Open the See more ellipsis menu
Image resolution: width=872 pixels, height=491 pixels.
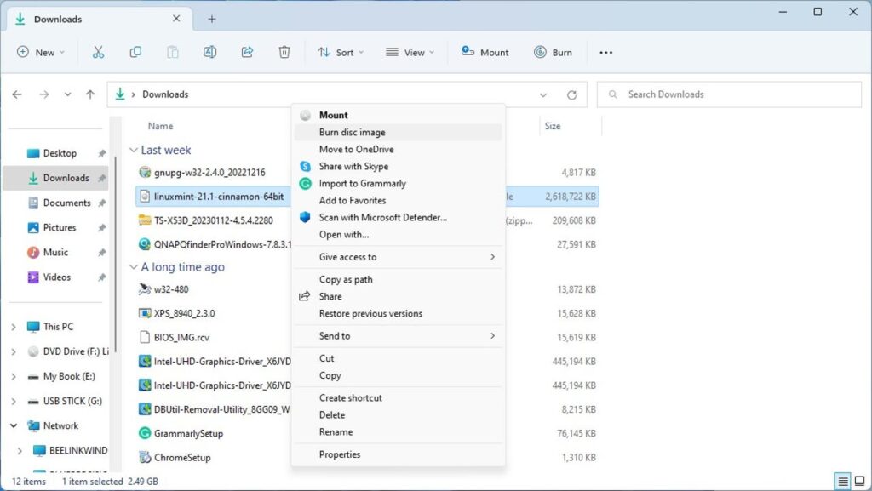(605, 52)
